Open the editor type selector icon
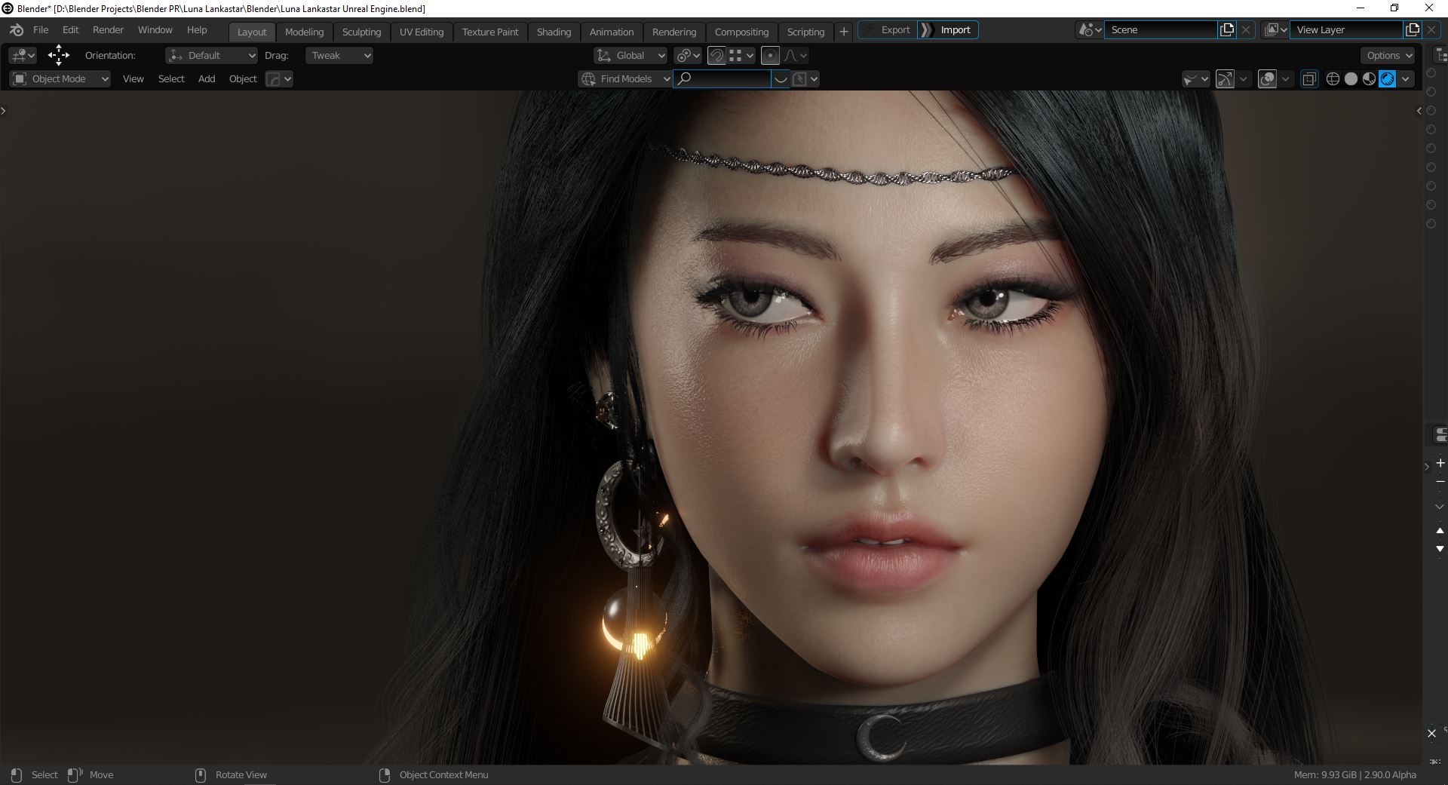 [x=23, y=55]
